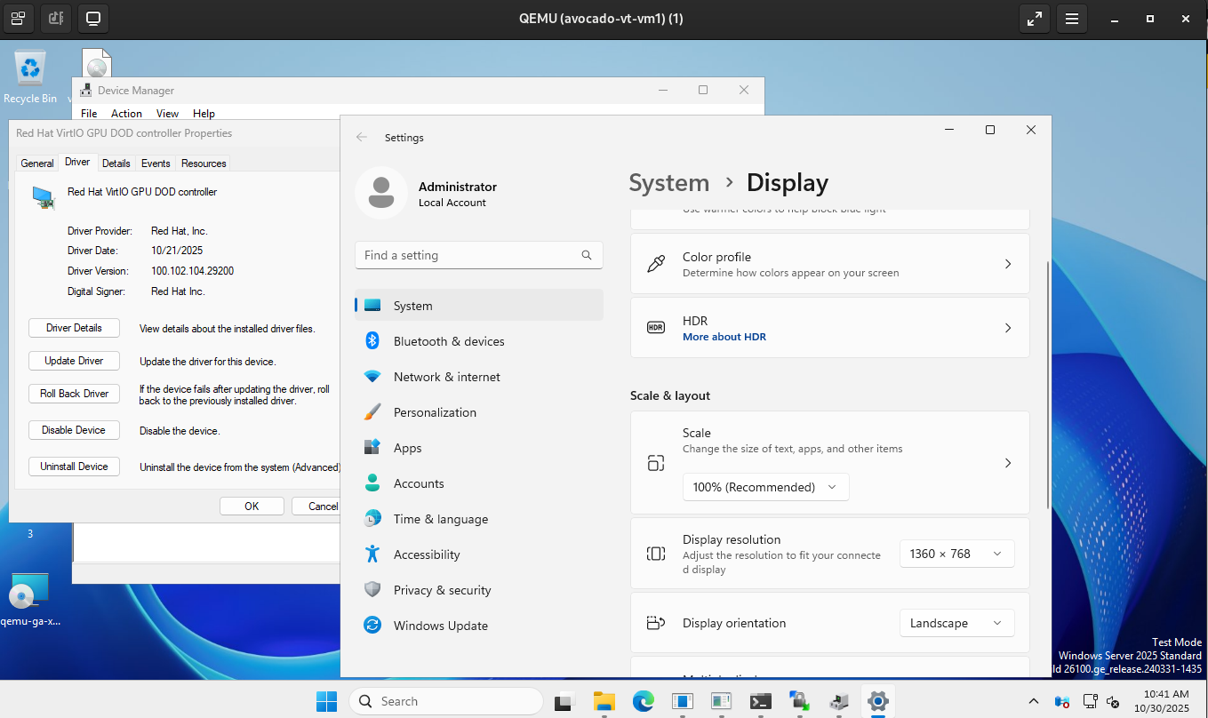Switch to the Details tab
Image resolution: width=1208 pixels, height=718 pixels.
[116, 164]
